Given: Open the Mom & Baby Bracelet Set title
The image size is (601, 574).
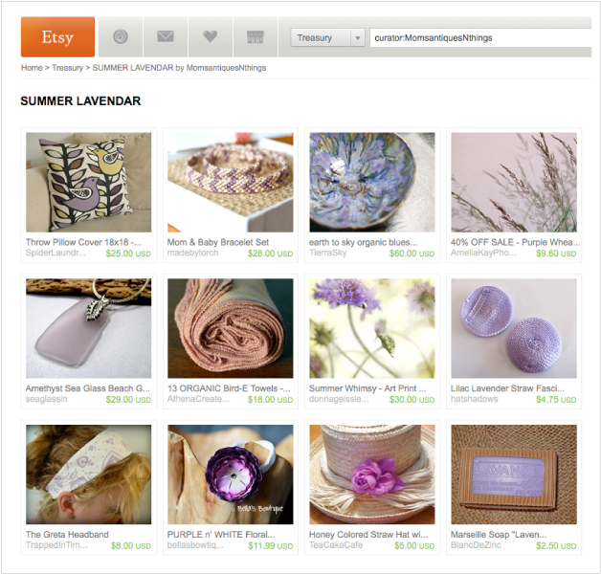Looking at the screenshot, I should tap(217, 242).
